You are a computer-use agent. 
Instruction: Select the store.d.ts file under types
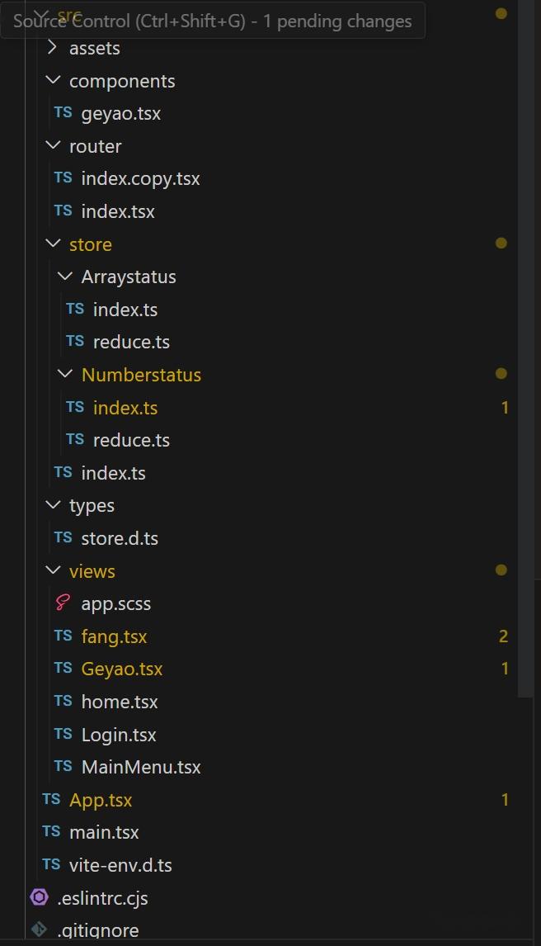click(120, 537)
